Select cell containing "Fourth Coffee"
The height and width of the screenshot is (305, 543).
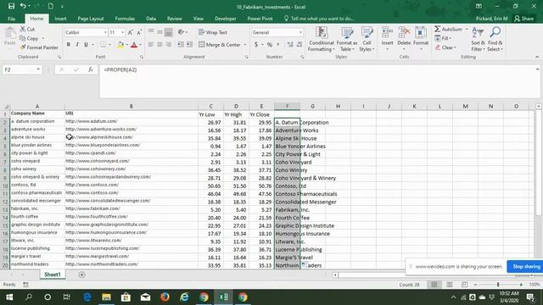(287, 218)
